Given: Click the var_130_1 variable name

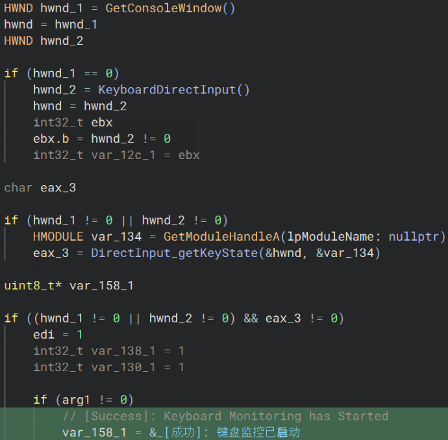Looking at the screenshot, I should point(123,367).
